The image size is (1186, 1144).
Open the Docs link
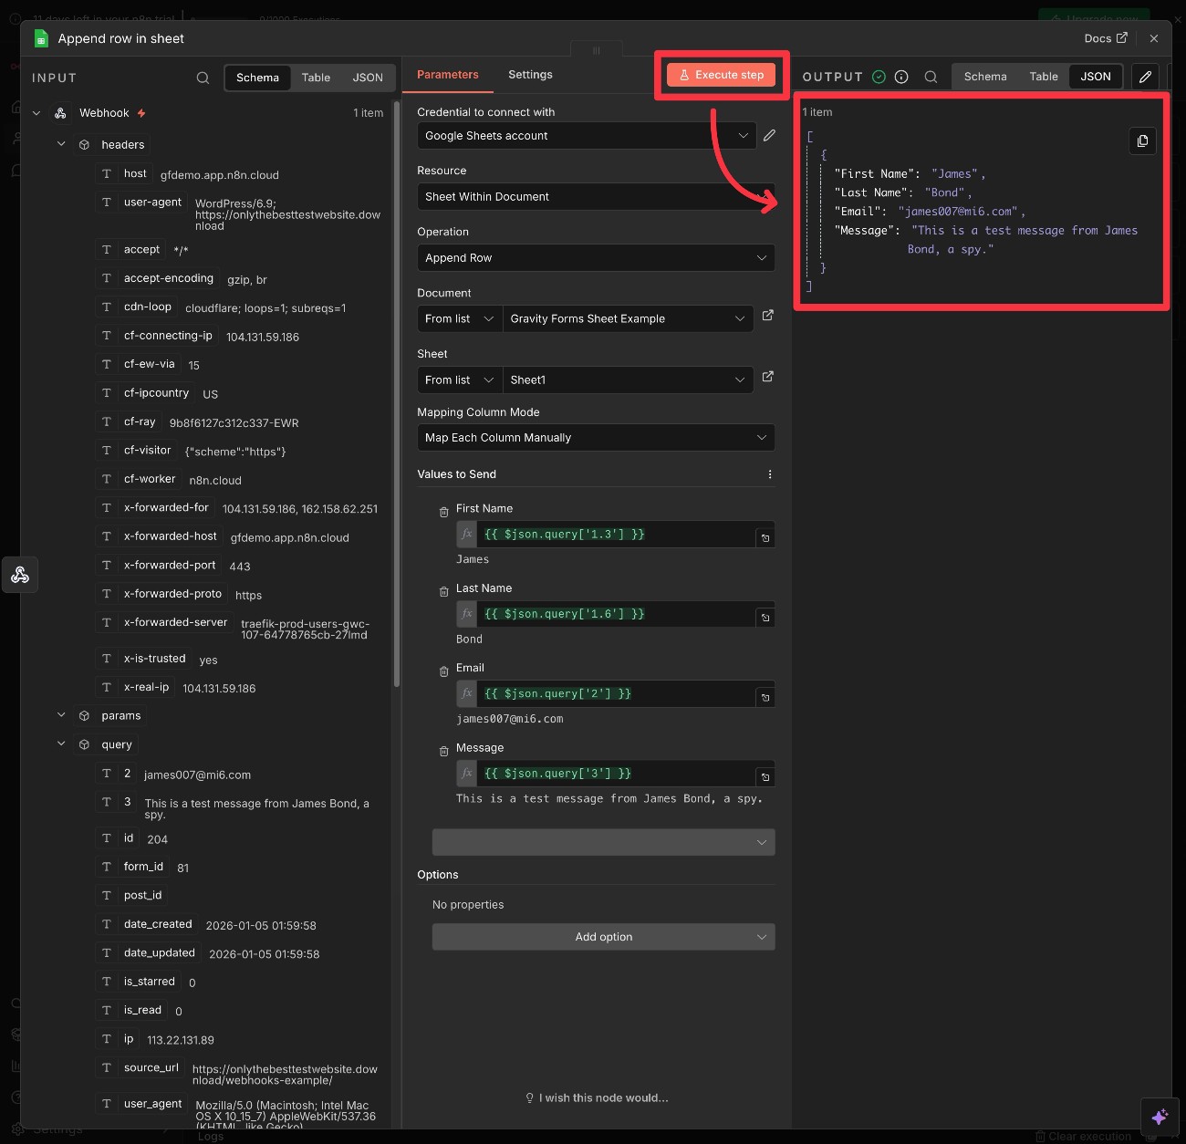click(1105, 38)
